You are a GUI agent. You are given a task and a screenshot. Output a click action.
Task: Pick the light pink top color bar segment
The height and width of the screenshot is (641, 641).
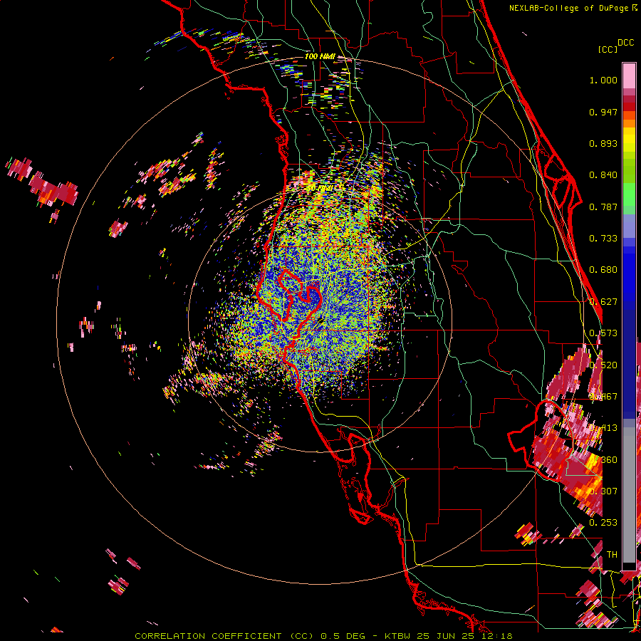point(629,75)
